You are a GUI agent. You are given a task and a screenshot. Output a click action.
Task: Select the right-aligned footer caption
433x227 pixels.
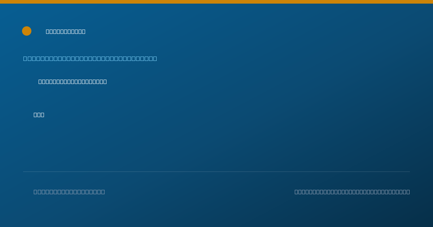pos(352,192)
